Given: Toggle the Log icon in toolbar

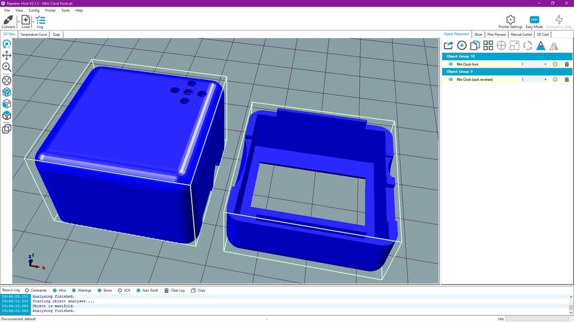Looking at the screenshot, I should click(40, 20).
